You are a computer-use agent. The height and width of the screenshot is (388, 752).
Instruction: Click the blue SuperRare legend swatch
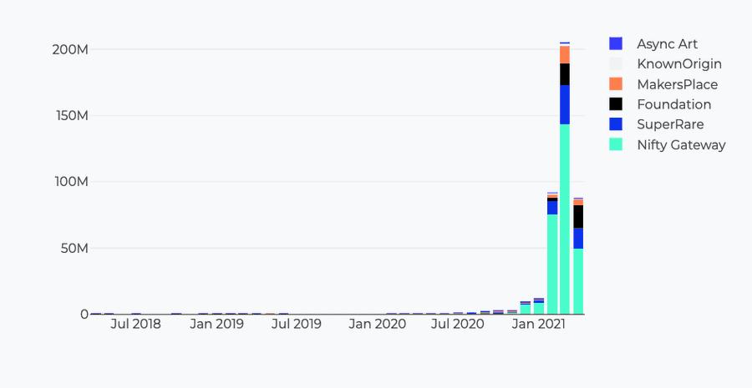coord(616,124)
